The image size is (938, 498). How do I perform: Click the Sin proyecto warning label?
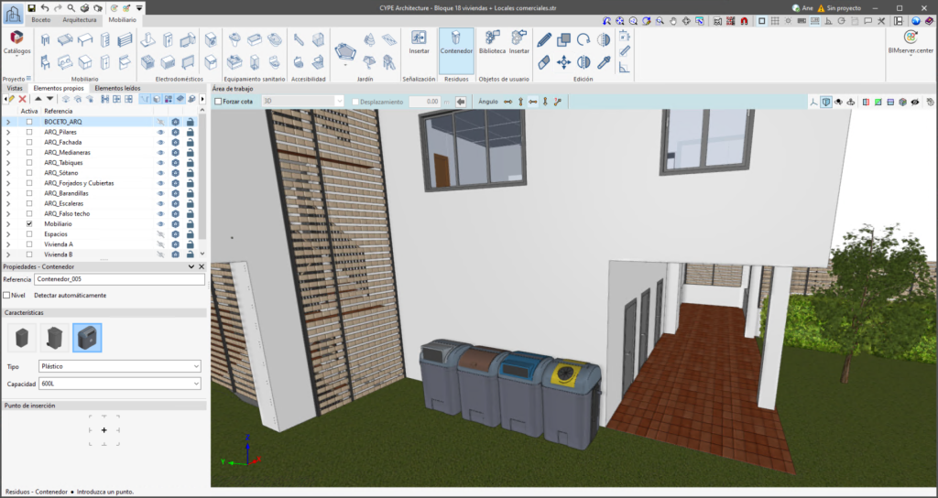pyautogui.click(x=844, y=7)
